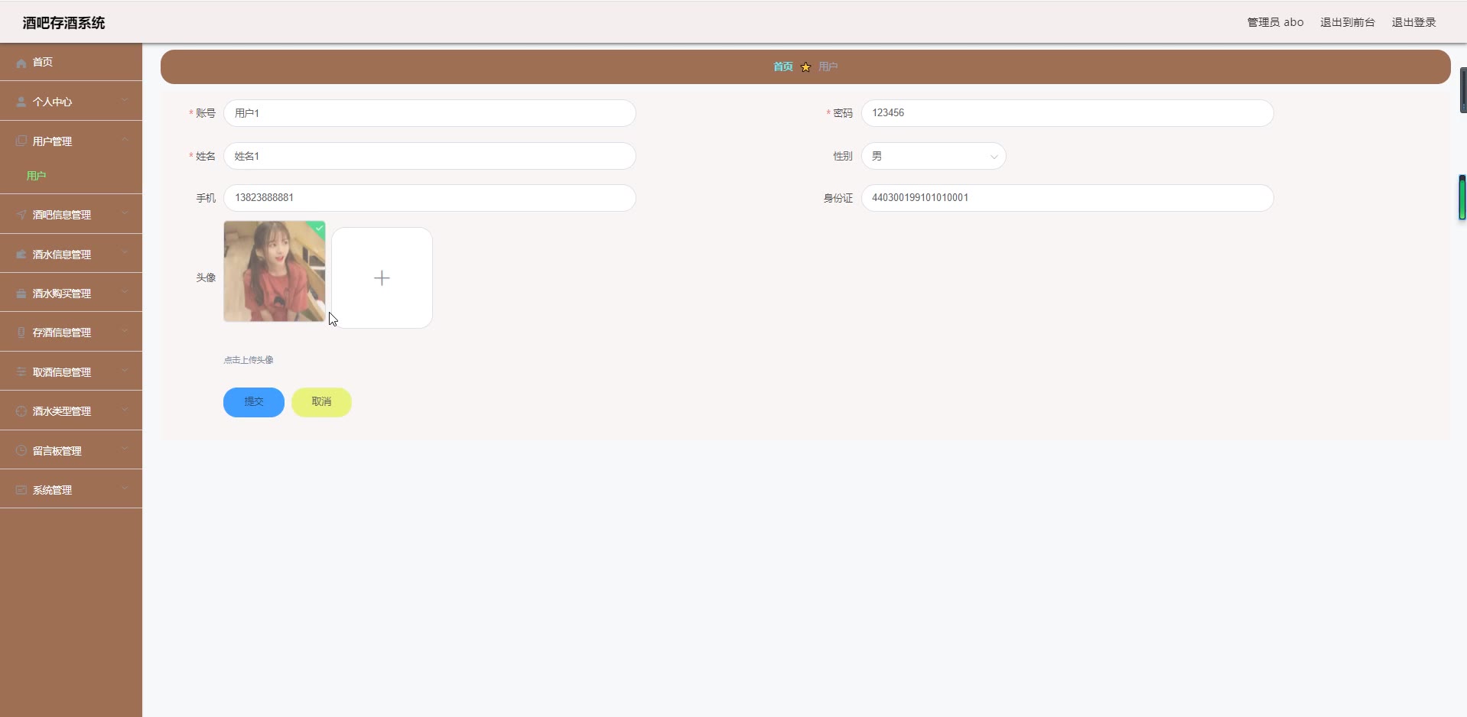Click 管理员 abo in the header
This screenshot has width=1467, height=717.
pos(1275,22)
